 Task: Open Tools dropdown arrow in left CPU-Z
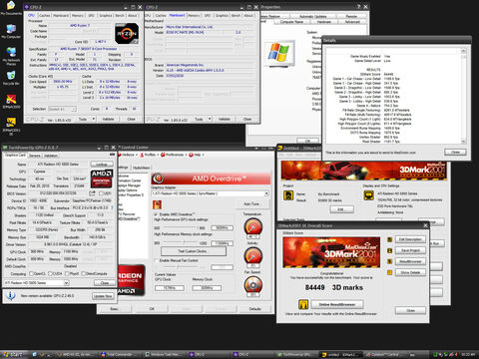94,119
